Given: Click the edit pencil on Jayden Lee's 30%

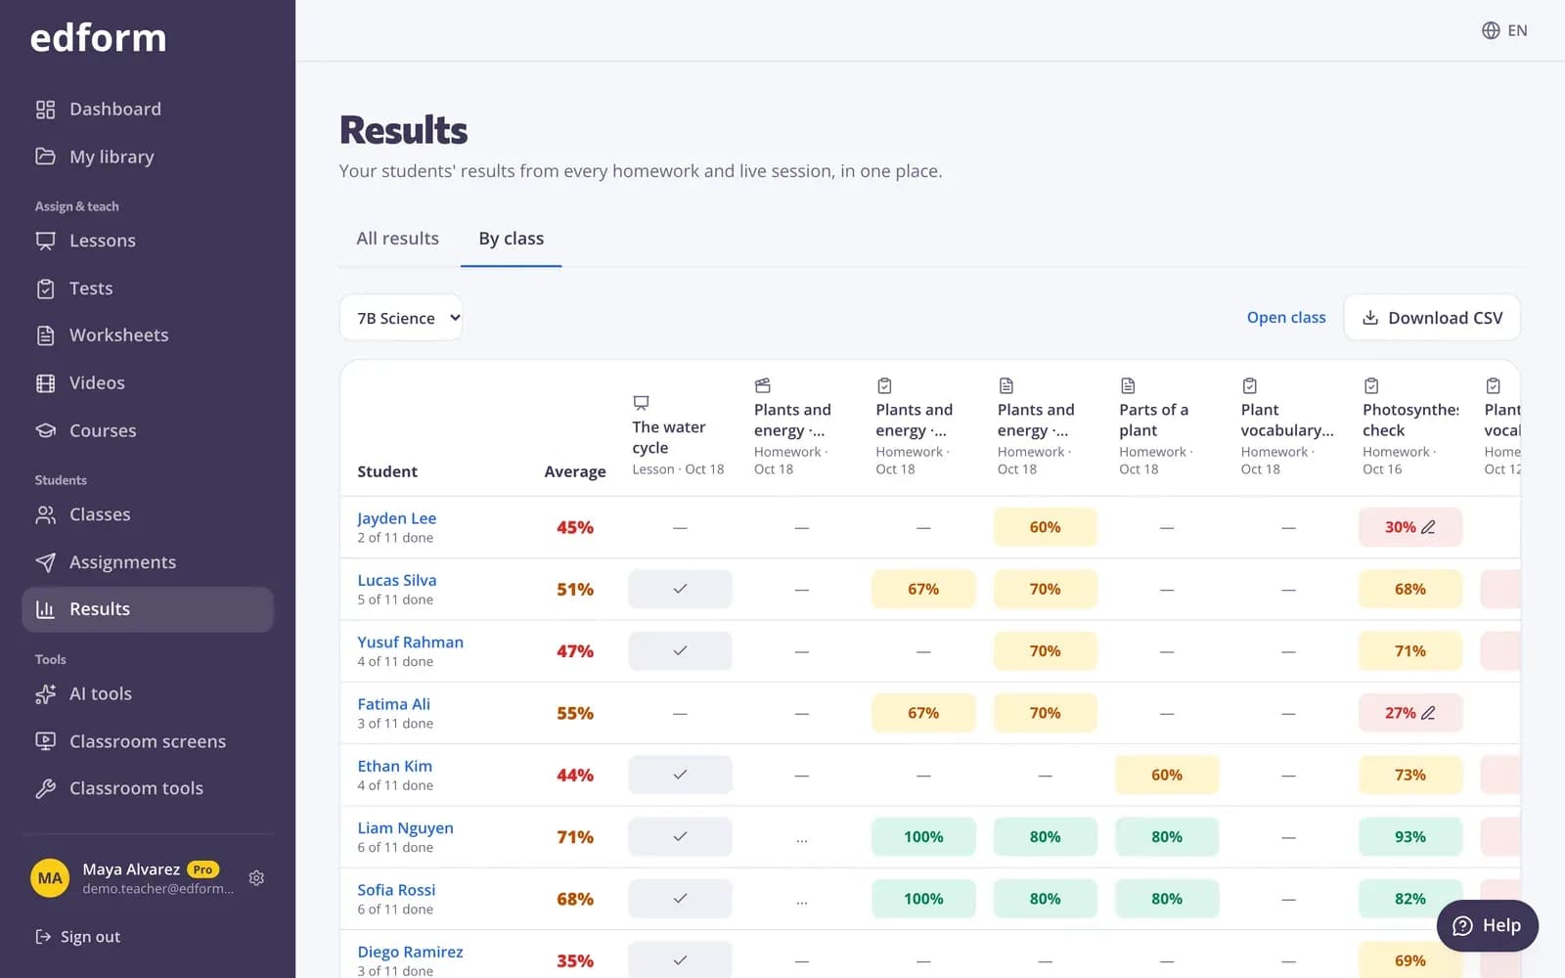Looking at the screenshot, I should pos(1428,527).
